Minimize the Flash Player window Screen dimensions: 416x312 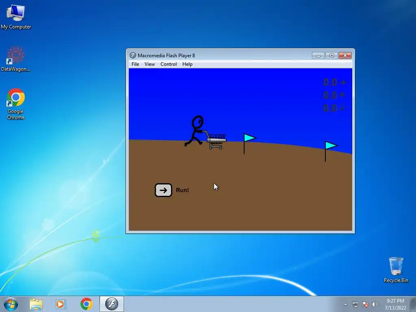(318, 55)
